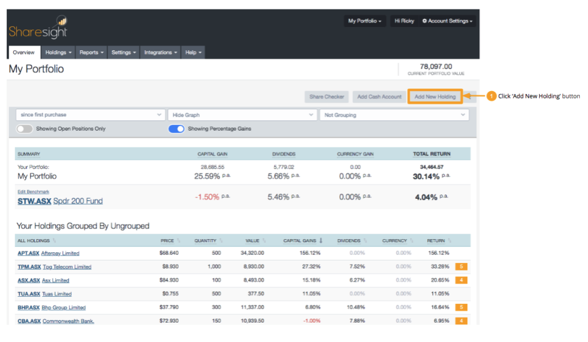Open Afterpay Limited link

pos(60,254)
